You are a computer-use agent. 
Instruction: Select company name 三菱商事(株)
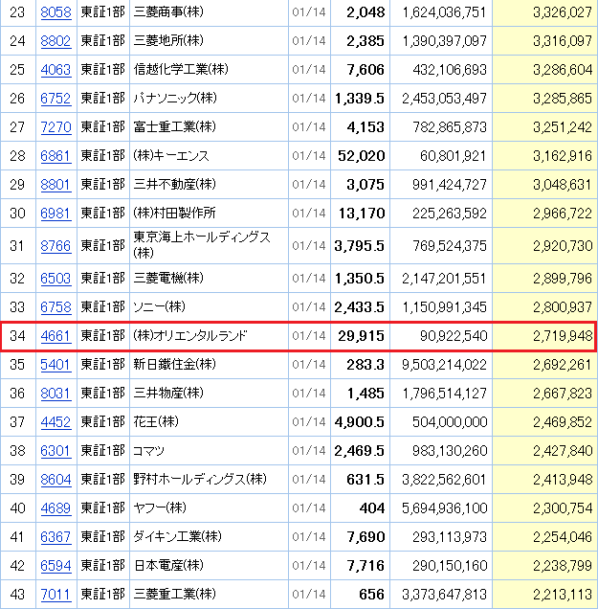click(168, 12)
